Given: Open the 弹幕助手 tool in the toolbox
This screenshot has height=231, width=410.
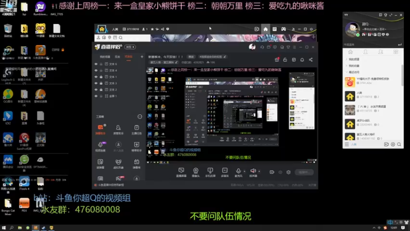Looking at the screenshot, I should (x=100, y=129).
